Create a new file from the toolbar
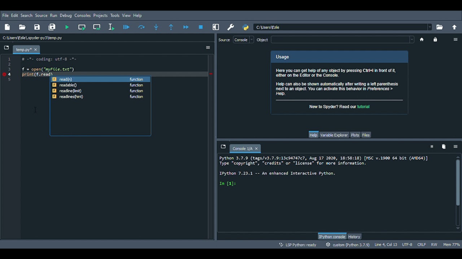462x259 pixels. [x=7, y=27]
